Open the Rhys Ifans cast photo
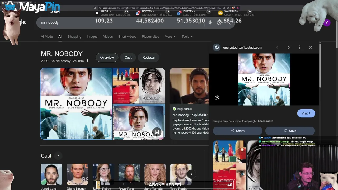The image size is (338, 190). coord(129,174)
